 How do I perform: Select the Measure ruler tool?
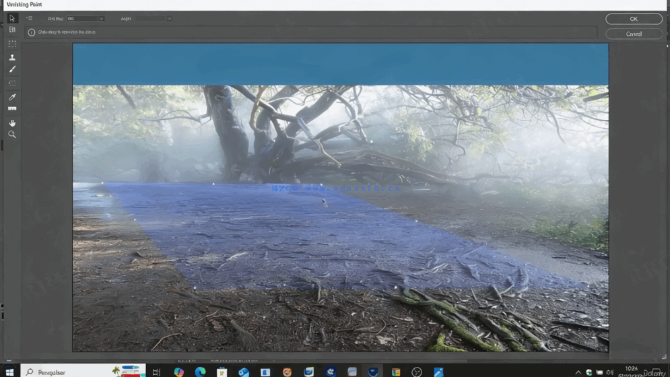point(12,109)
